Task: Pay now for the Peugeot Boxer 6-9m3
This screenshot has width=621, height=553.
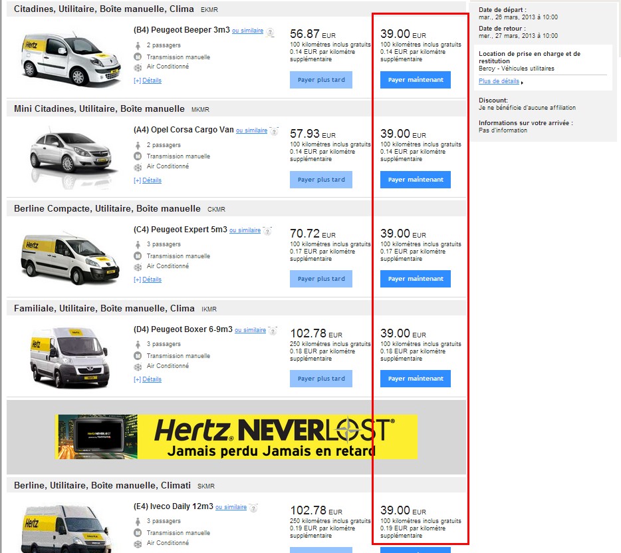Action: click(x=416, y=379)
